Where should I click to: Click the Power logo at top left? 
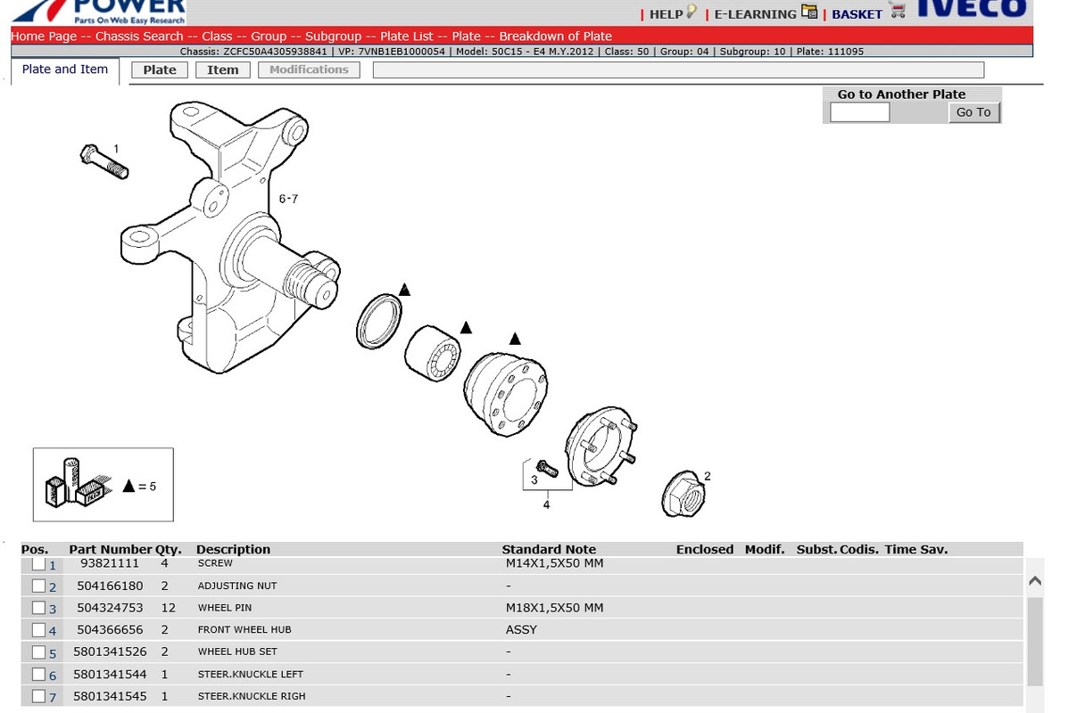pyautogui.click(x=99, y=12)
